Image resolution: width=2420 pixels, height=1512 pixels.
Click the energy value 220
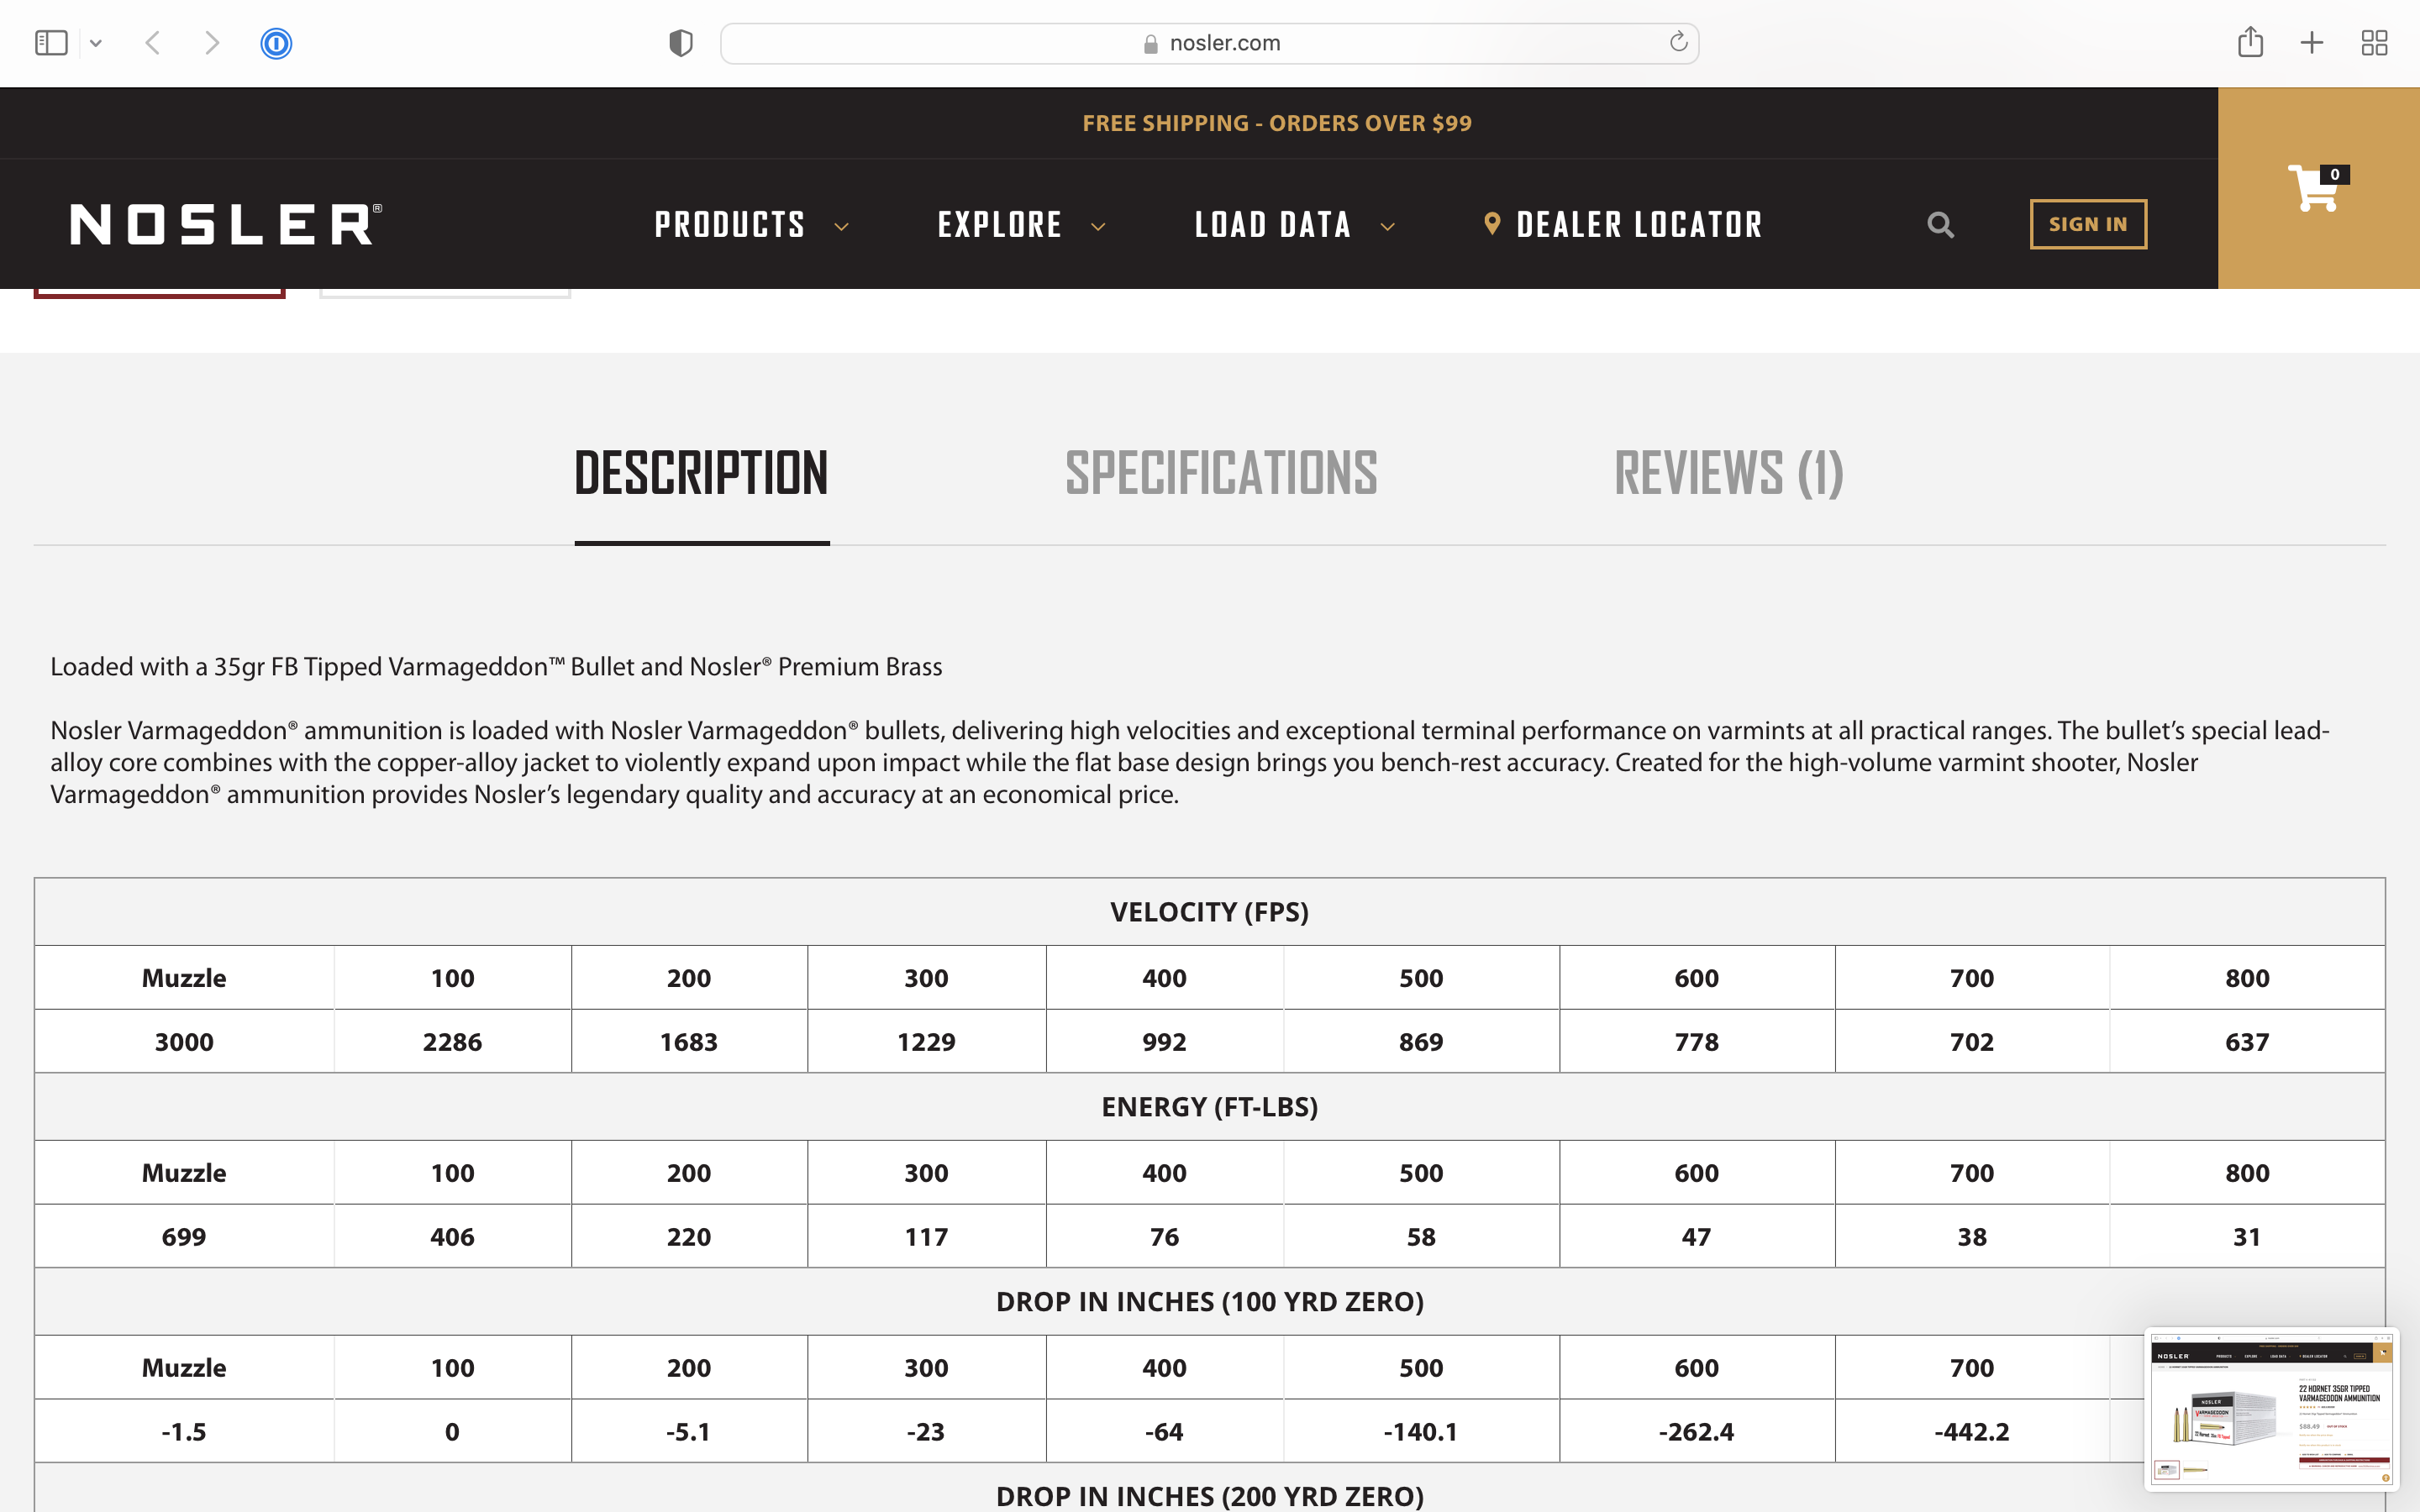point(689,1237)
